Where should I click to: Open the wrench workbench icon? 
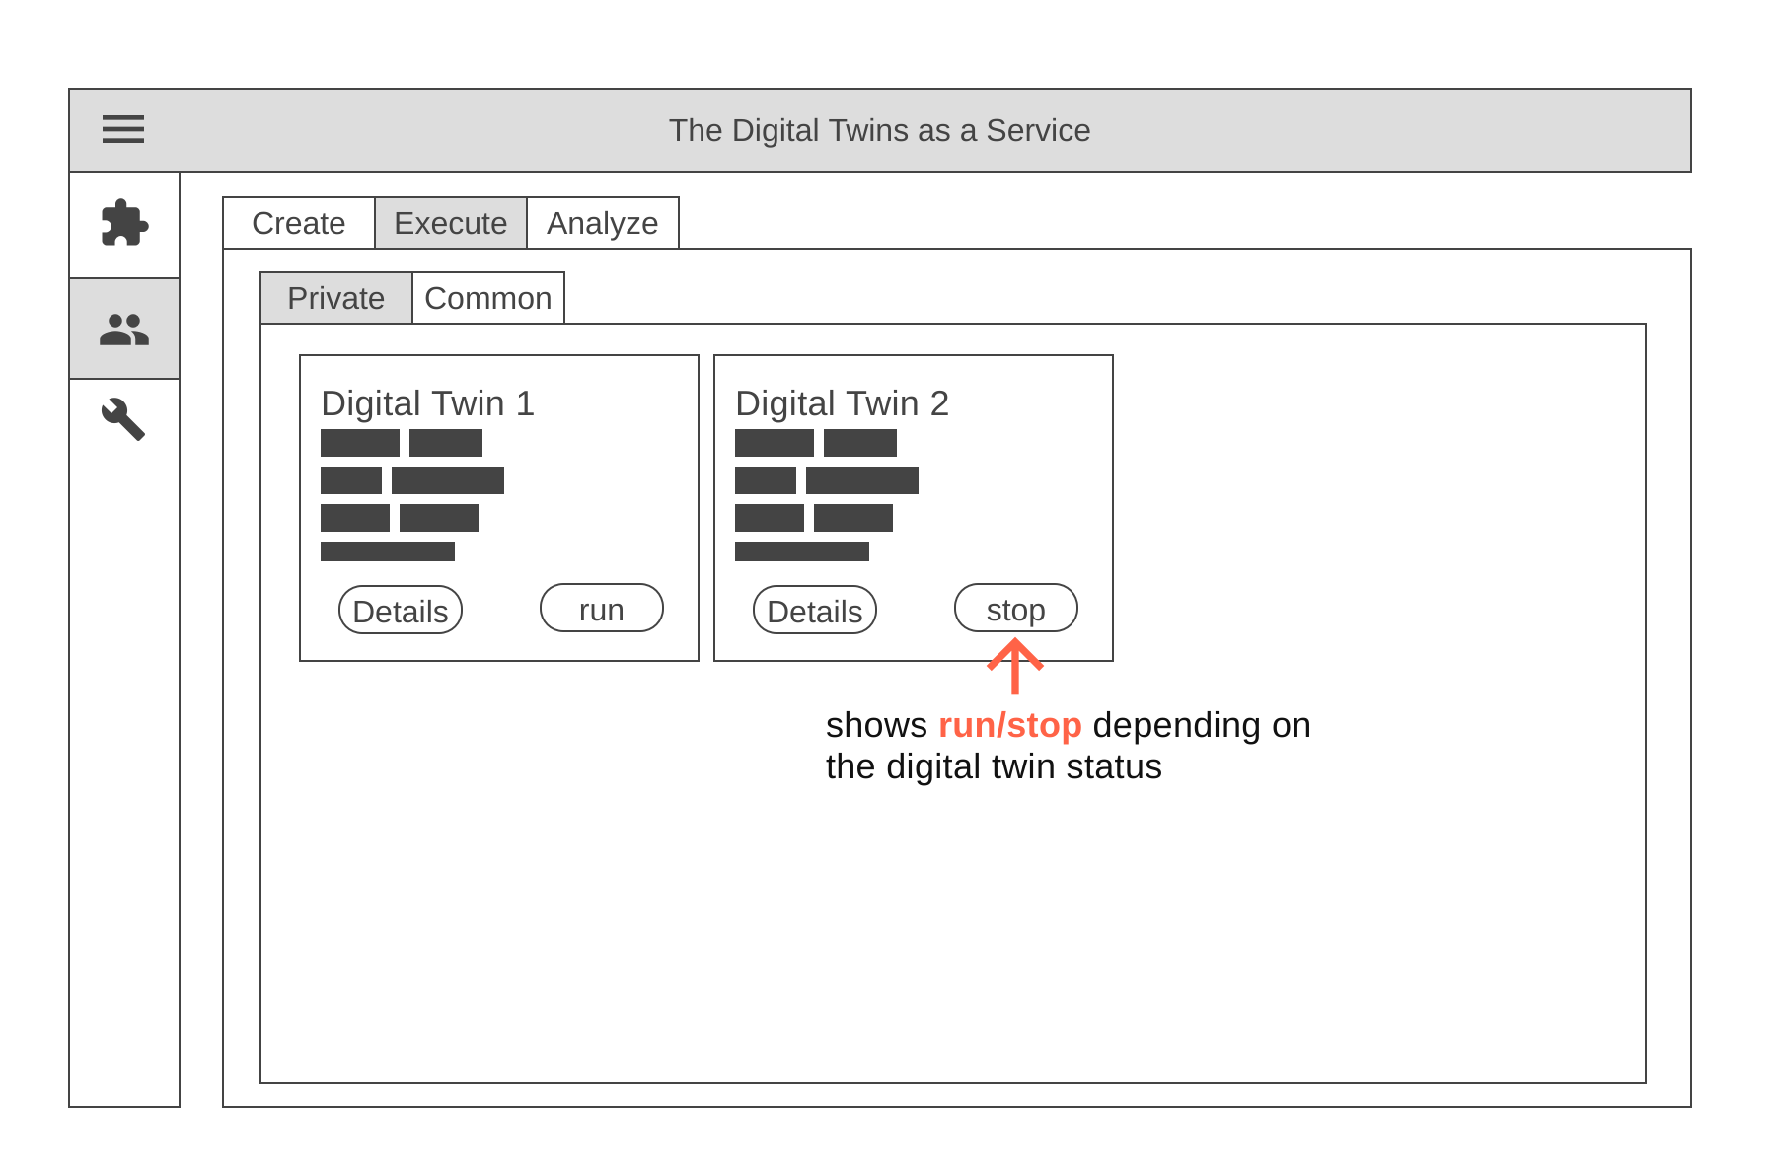click(x=123, y=419)
